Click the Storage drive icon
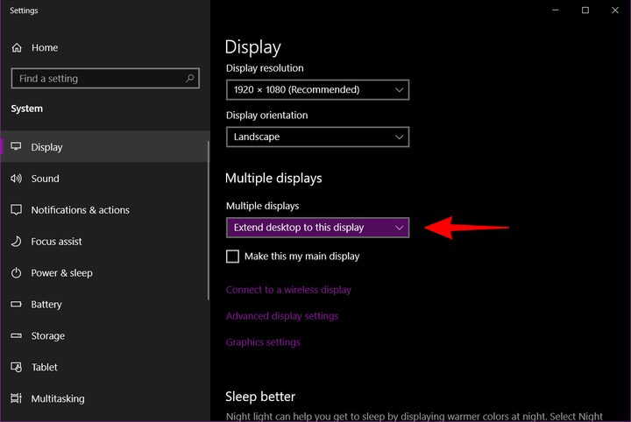Screen dimensions: 631x422 16,335
